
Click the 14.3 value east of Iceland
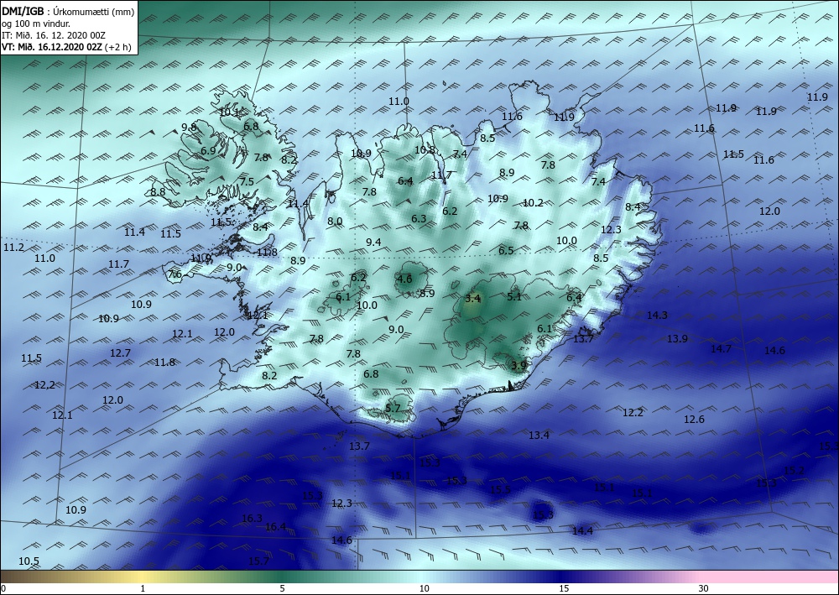coord(657,316)
